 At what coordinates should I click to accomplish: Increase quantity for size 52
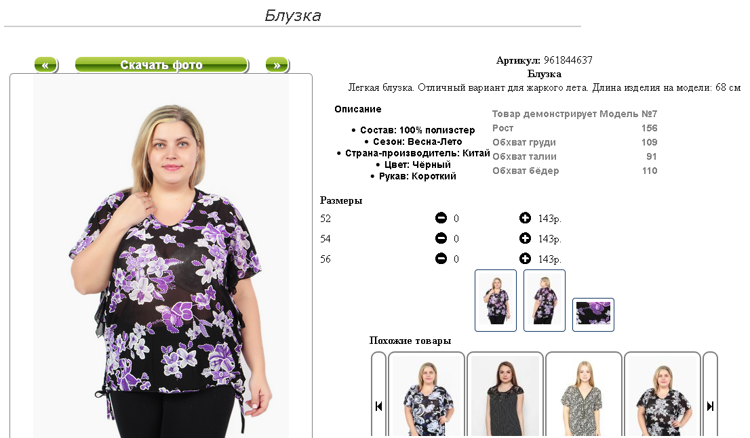[525, 218]
